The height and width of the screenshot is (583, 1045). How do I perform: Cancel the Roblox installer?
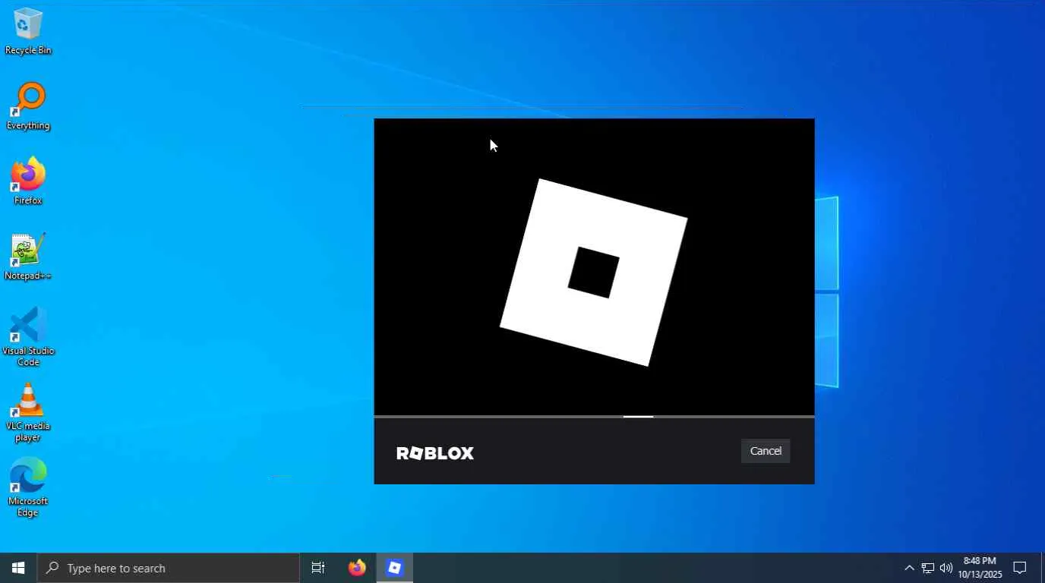(766, 451)
